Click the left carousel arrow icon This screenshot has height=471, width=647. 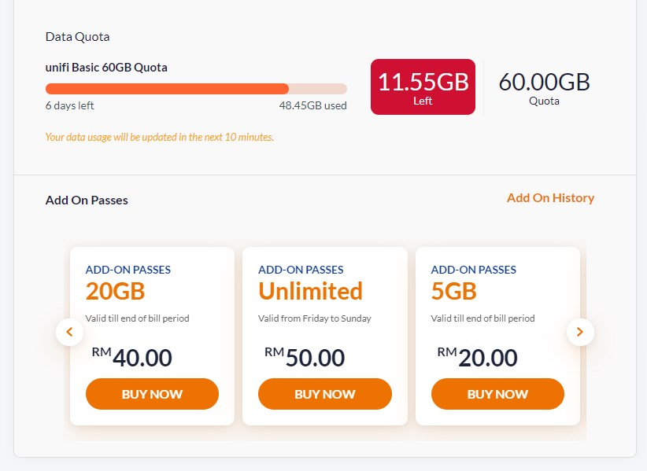69,332
